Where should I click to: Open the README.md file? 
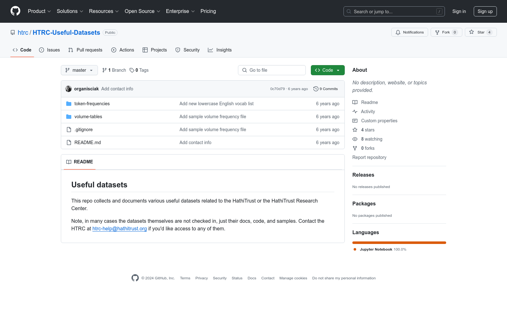[87, 143]
